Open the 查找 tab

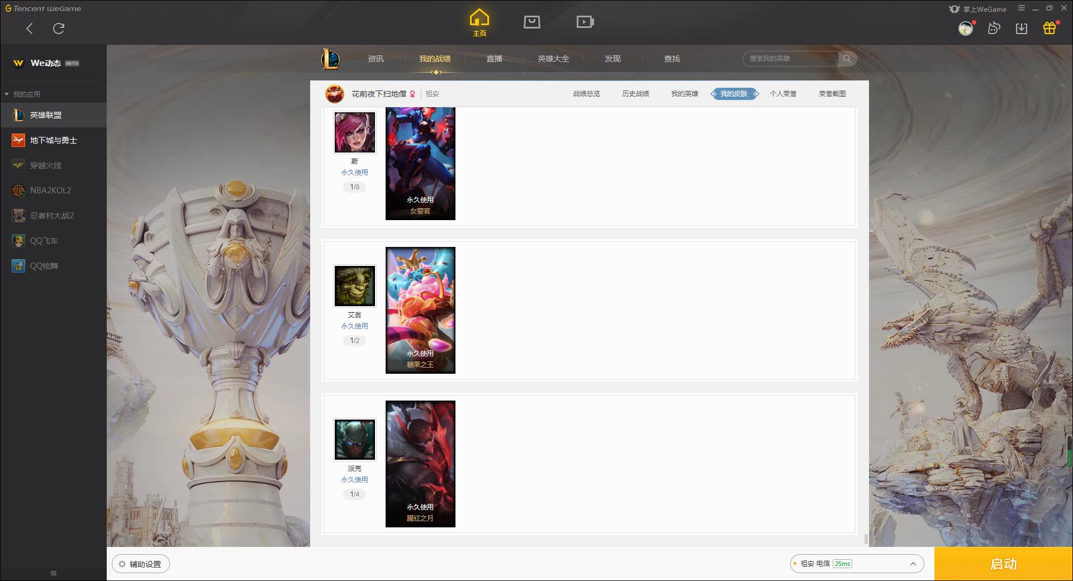[x=672, y=59]
